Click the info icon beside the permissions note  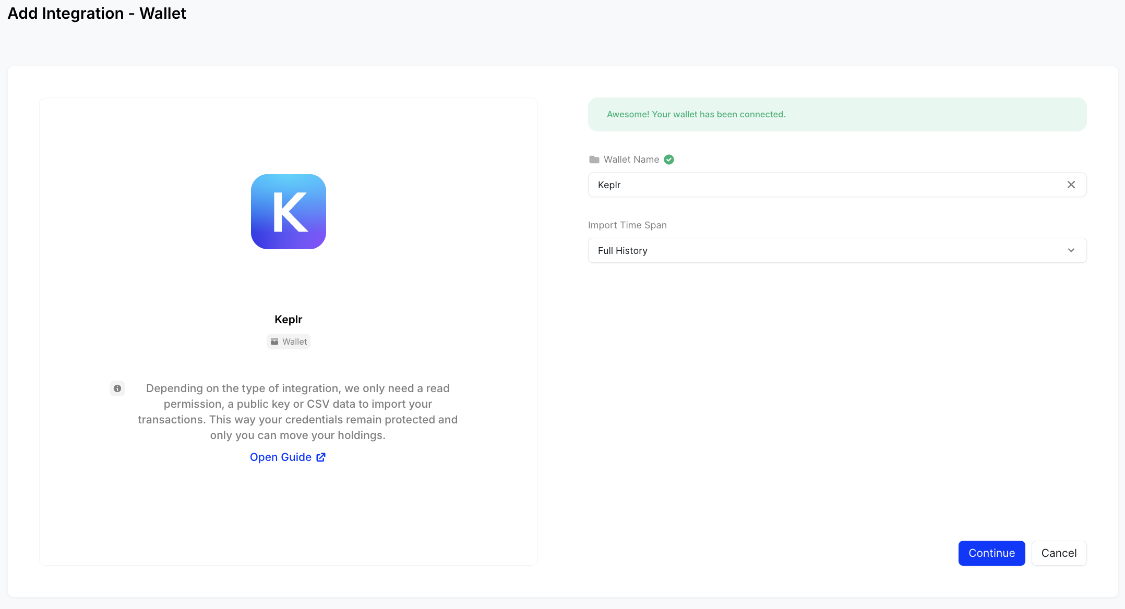[x=117, y=388]
